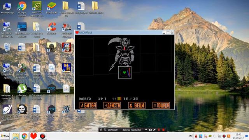Launch the Plants vs Zombies shortcut
The width and height of the screenshot is (249, 140).
coord(22,71)
